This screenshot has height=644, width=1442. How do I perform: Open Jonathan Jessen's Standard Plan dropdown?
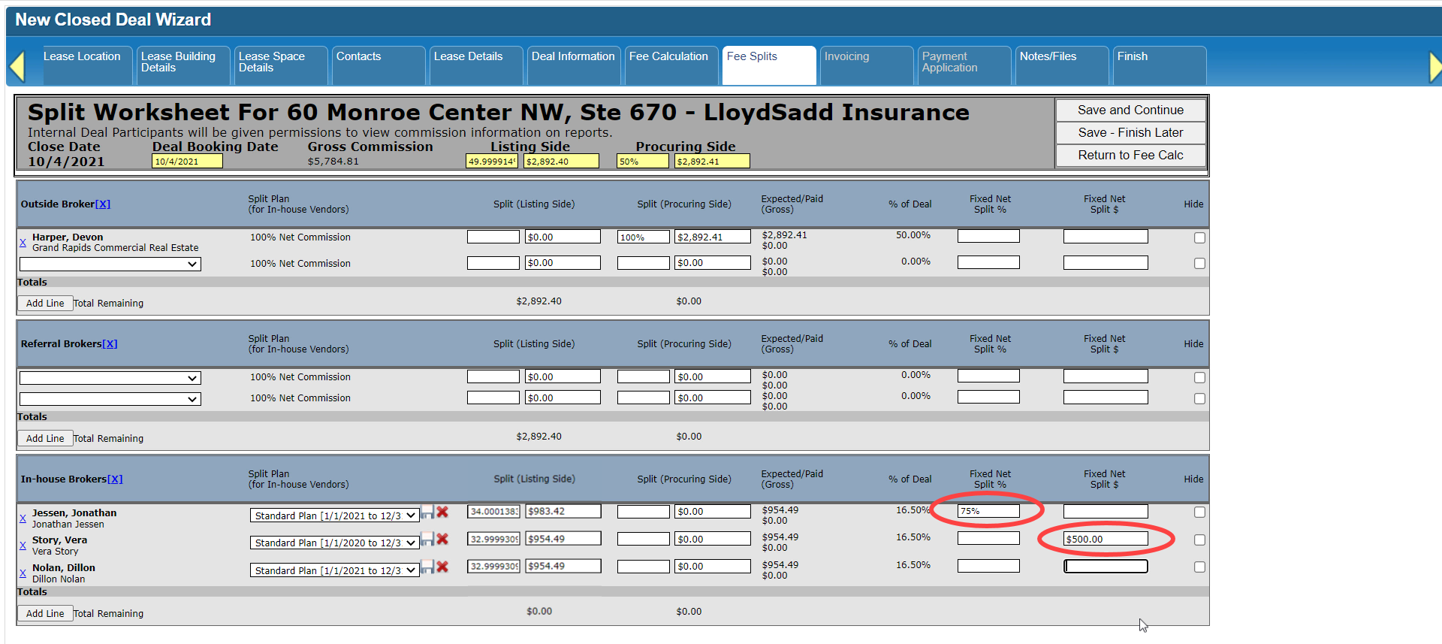[334, 516]
